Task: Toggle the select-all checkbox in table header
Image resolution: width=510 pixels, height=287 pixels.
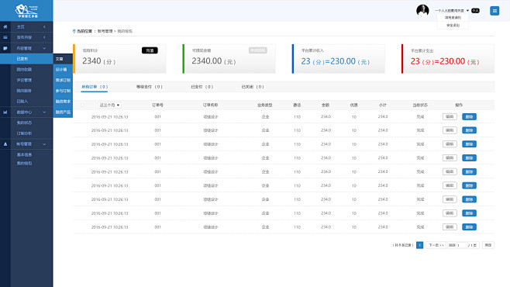Action: pos(83,105)
